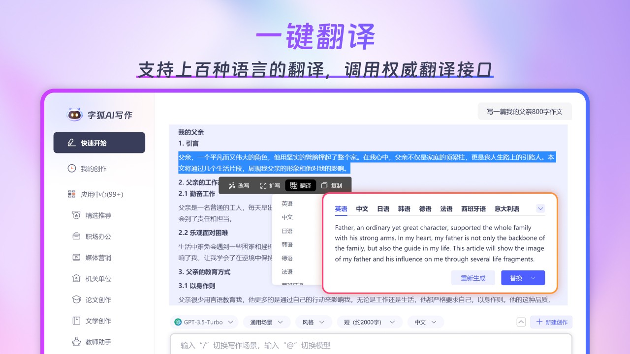Viewport: 630px width, 354px height.
Task: Click the 翻译 translate toolbar button
Action: (301, 186)
